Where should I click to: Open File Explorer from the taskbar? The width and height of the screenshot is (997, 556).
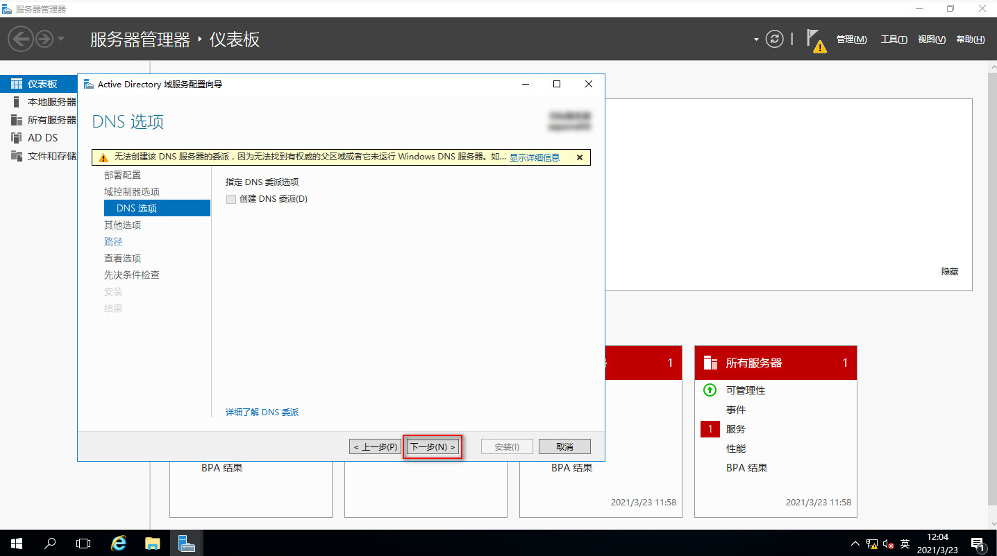click(153, 543)
